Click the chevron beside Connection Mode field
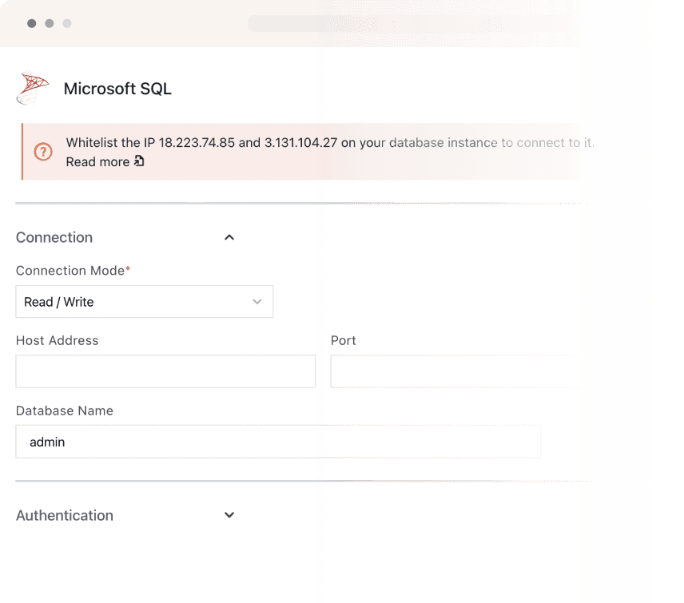 pyautogui.click(x=257, y=302)
